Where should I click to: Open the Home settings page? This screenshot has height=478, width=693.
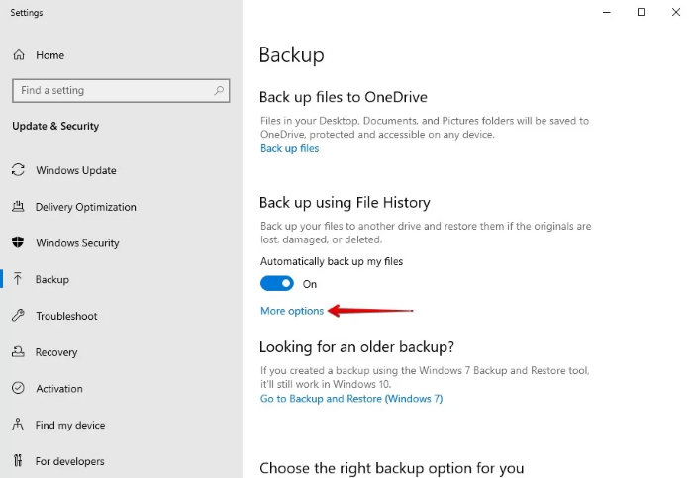pyautogui.click(x=121, y=55)
